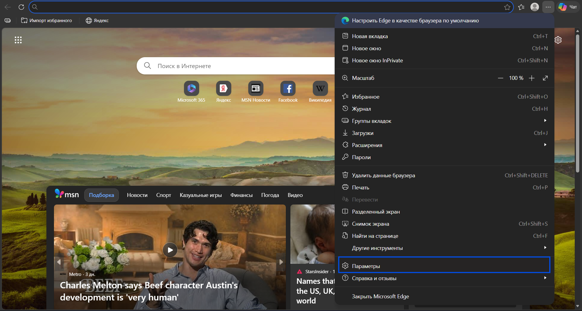The image size is (582, 311).
Task: Open the Facebook quick link tile
Action: [288, 89]
